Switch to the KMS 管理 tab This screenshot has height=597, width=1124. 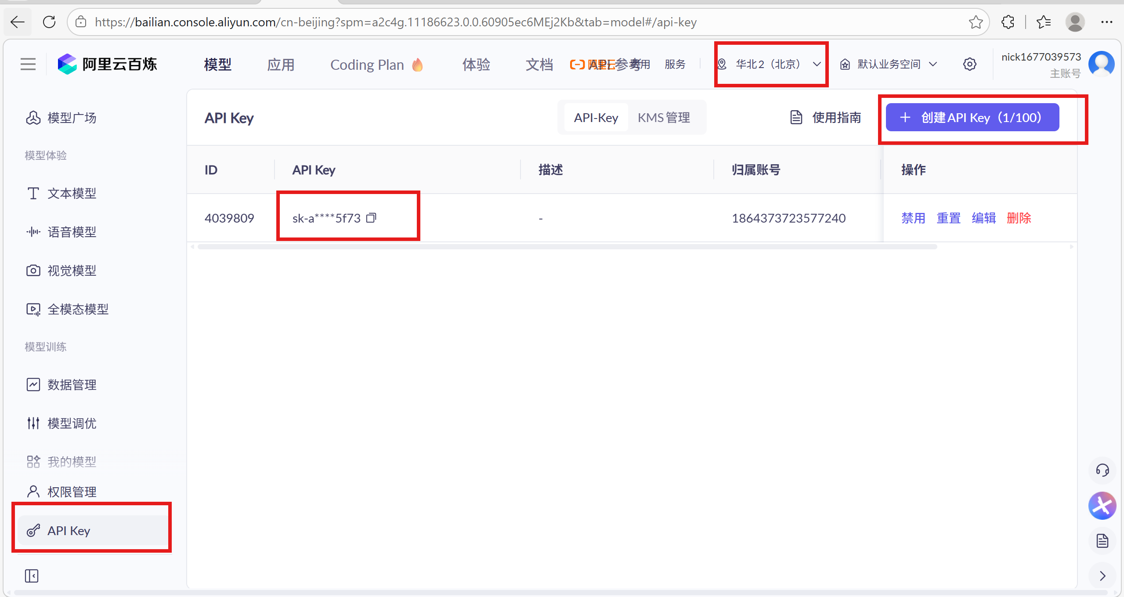(x=664, y=118)
